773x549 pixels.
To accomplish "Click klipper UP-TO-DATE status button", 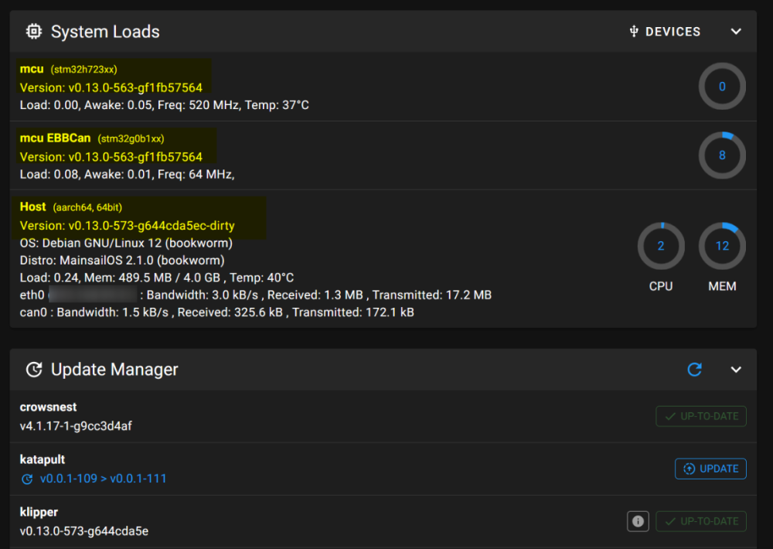I will tap(701, 521).
